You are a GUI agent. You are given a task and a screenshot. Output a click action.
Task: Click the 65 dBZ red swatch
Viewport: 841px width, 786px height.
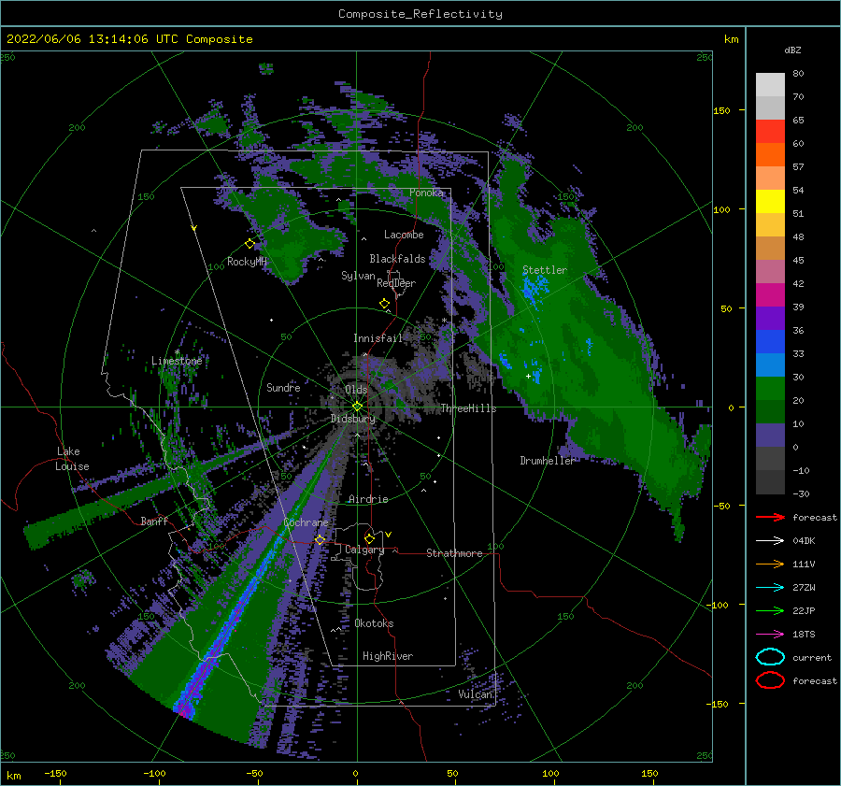pos(770,132)
